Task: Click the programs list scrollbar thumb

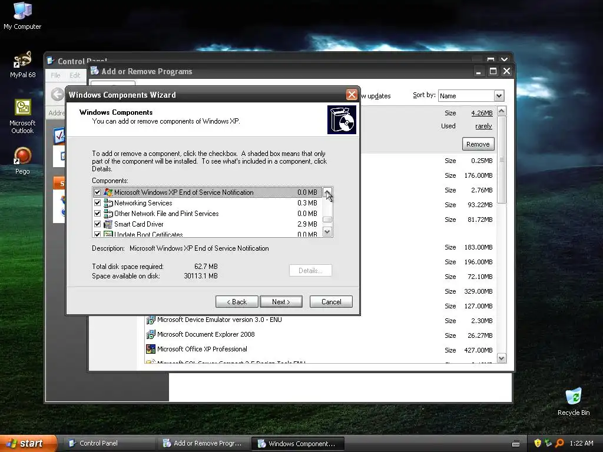Action: click(502, 160)
